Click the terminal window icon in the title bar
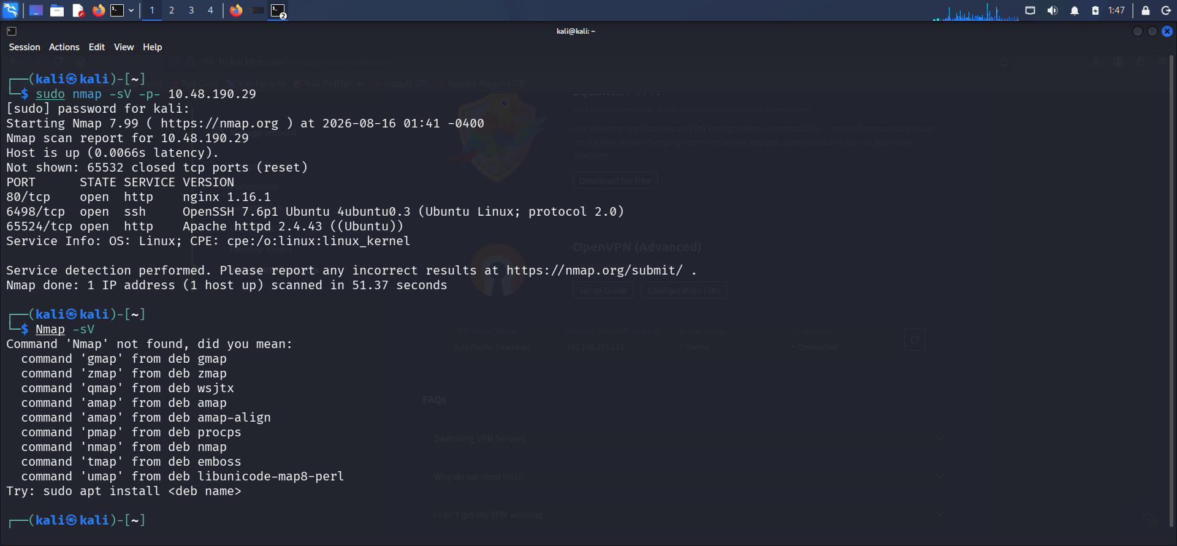 coord(12,31)
